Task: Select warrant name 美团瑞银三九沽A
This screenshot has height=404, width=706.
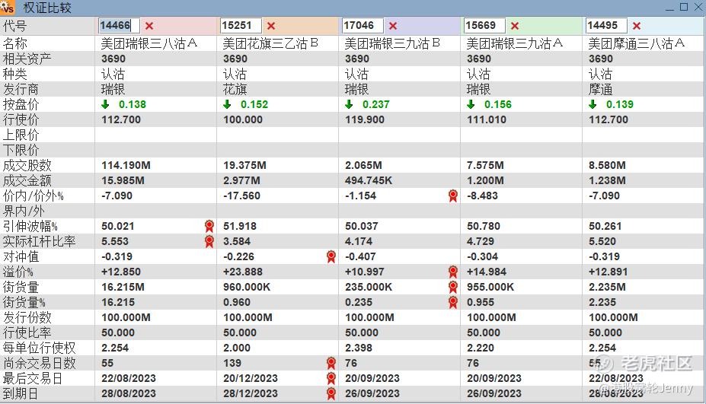Action: [x=515, y=43]
